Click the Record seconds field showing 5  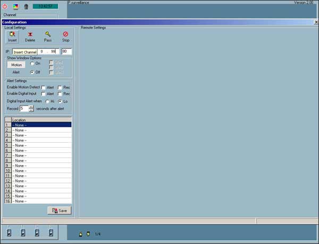(x=24, y=109)
